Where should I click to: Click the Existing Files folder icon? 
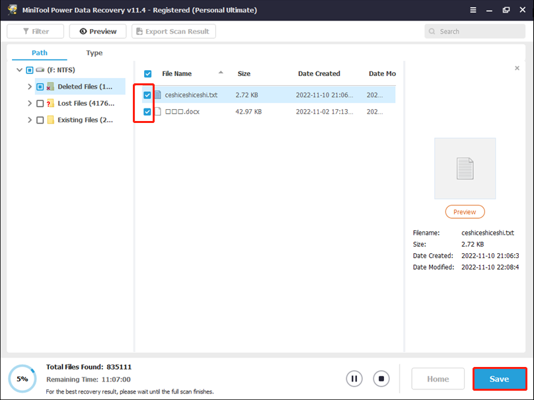click(x=50, y=120)
